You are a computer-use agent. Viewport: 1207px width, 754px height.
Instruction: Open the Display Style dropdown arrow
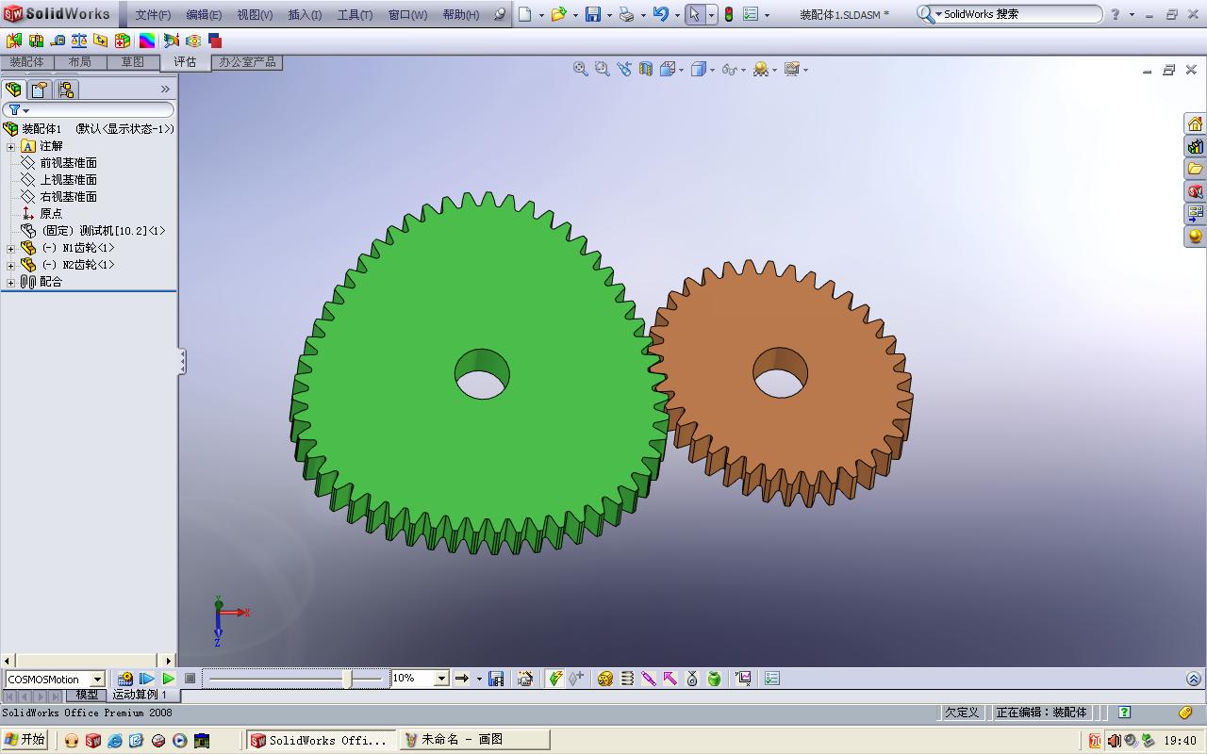tap(712, 70)
